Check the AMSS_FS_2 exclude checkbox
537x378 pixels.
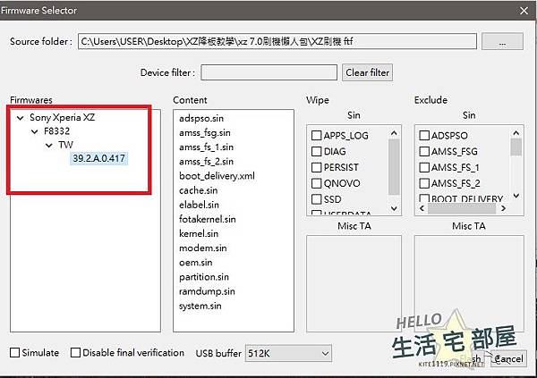tap(424, 183)
